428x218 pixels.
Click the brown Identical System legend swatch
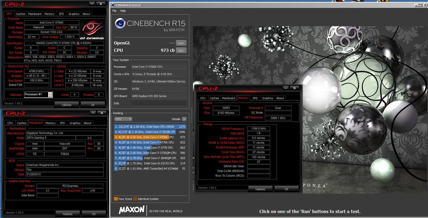click(x=135, y=199)
